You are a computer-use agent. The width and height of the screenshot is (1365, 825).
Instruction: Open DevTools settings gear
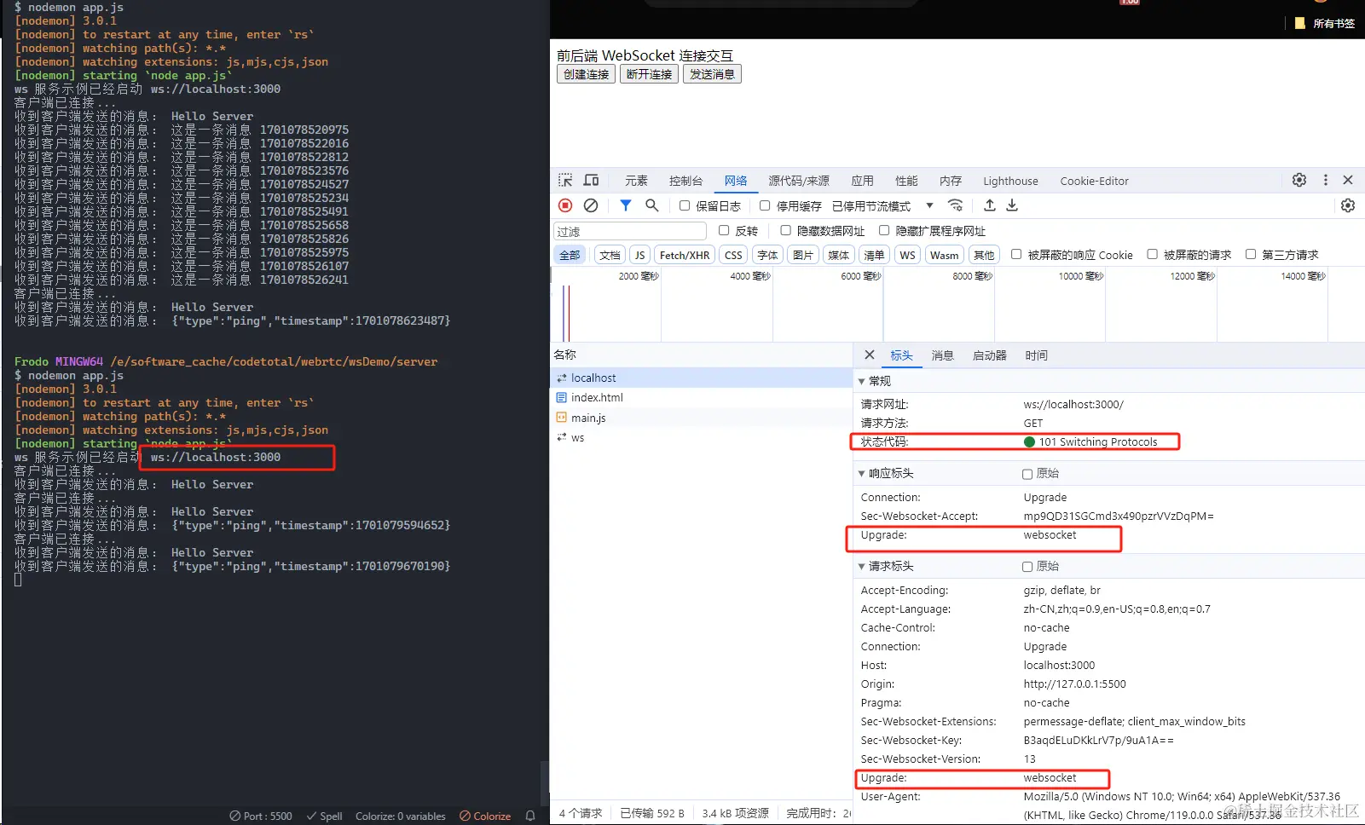pyautogui.click(x=1299, y=180)
